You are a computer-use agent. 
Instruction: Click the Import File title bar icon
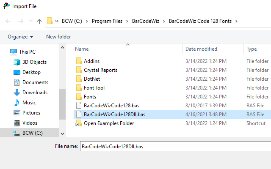[7, 6]
